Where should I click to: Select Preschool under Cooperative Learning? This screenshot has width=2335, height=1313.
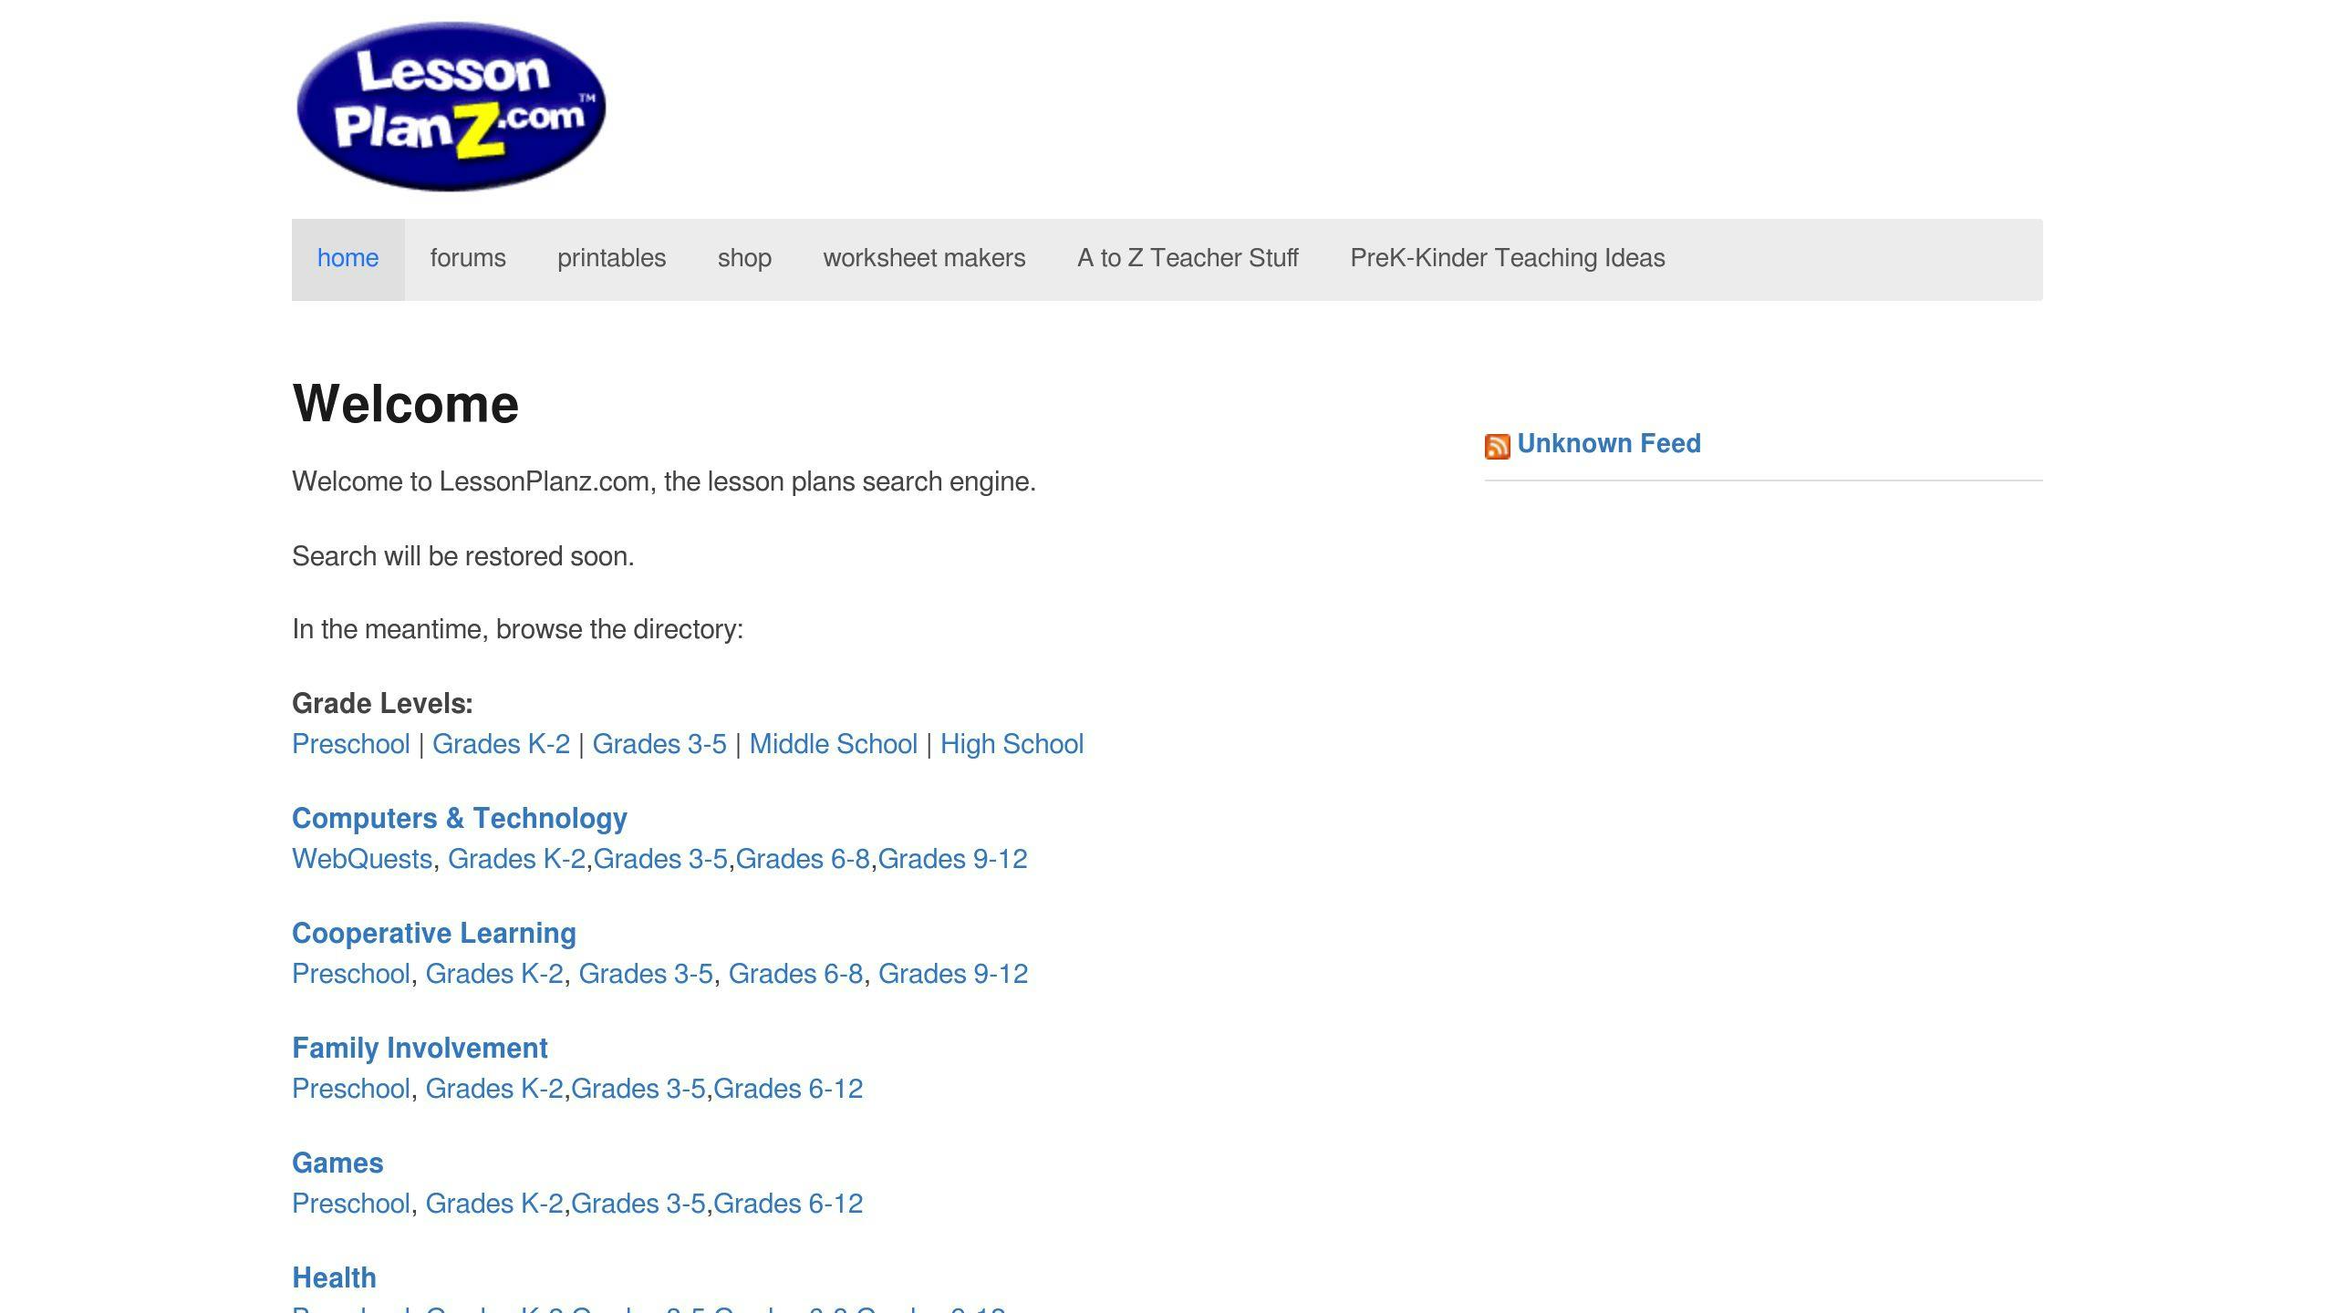tap(350, 974)
